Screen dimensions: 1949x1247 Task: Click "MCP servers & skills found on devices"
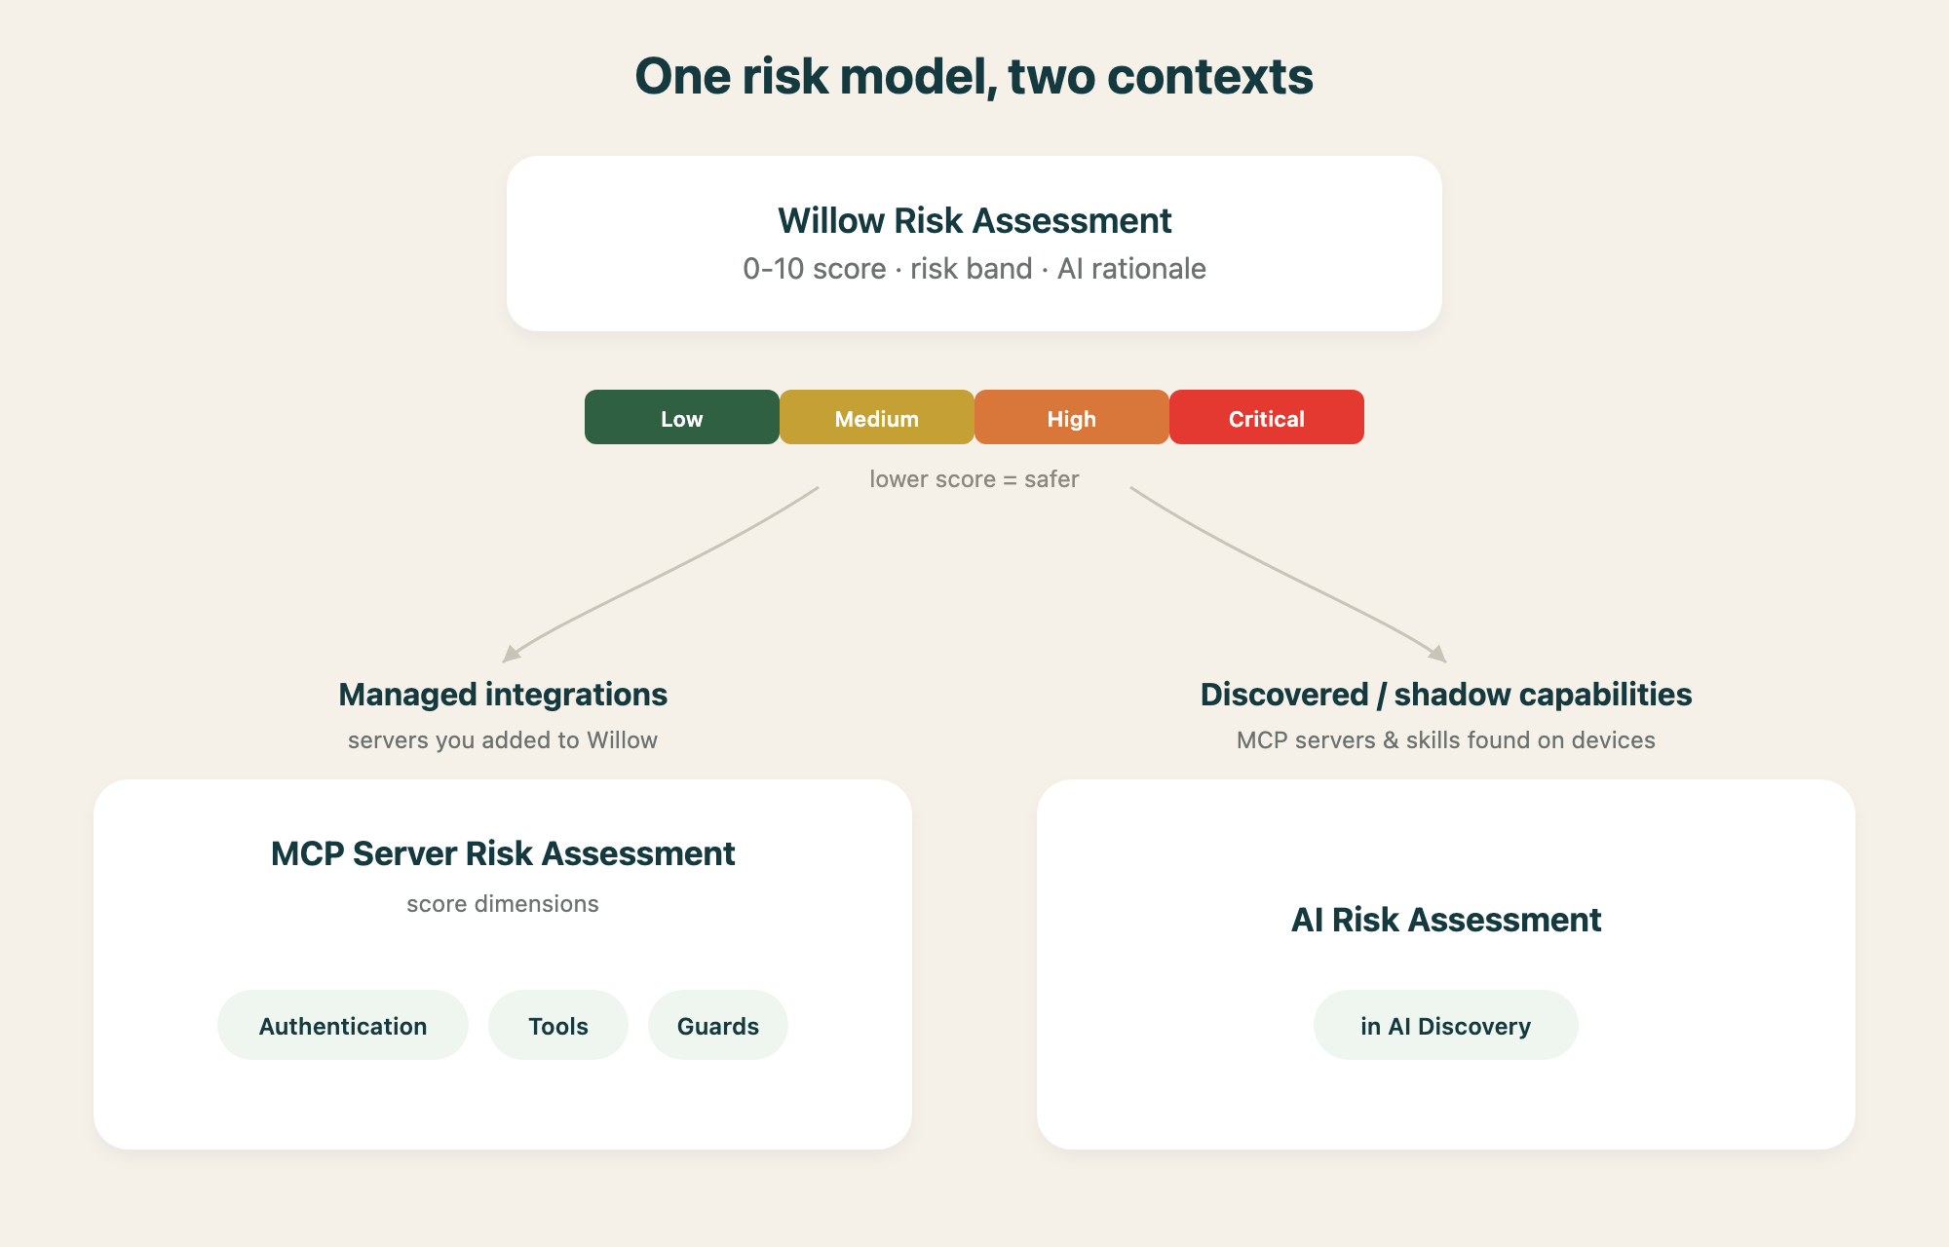(1446, 740)
